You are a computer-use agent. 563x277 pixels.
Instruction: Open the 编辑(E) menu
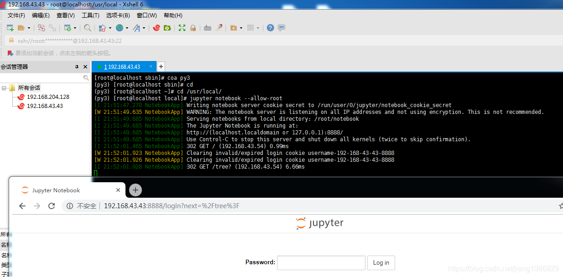click(41, 15)
